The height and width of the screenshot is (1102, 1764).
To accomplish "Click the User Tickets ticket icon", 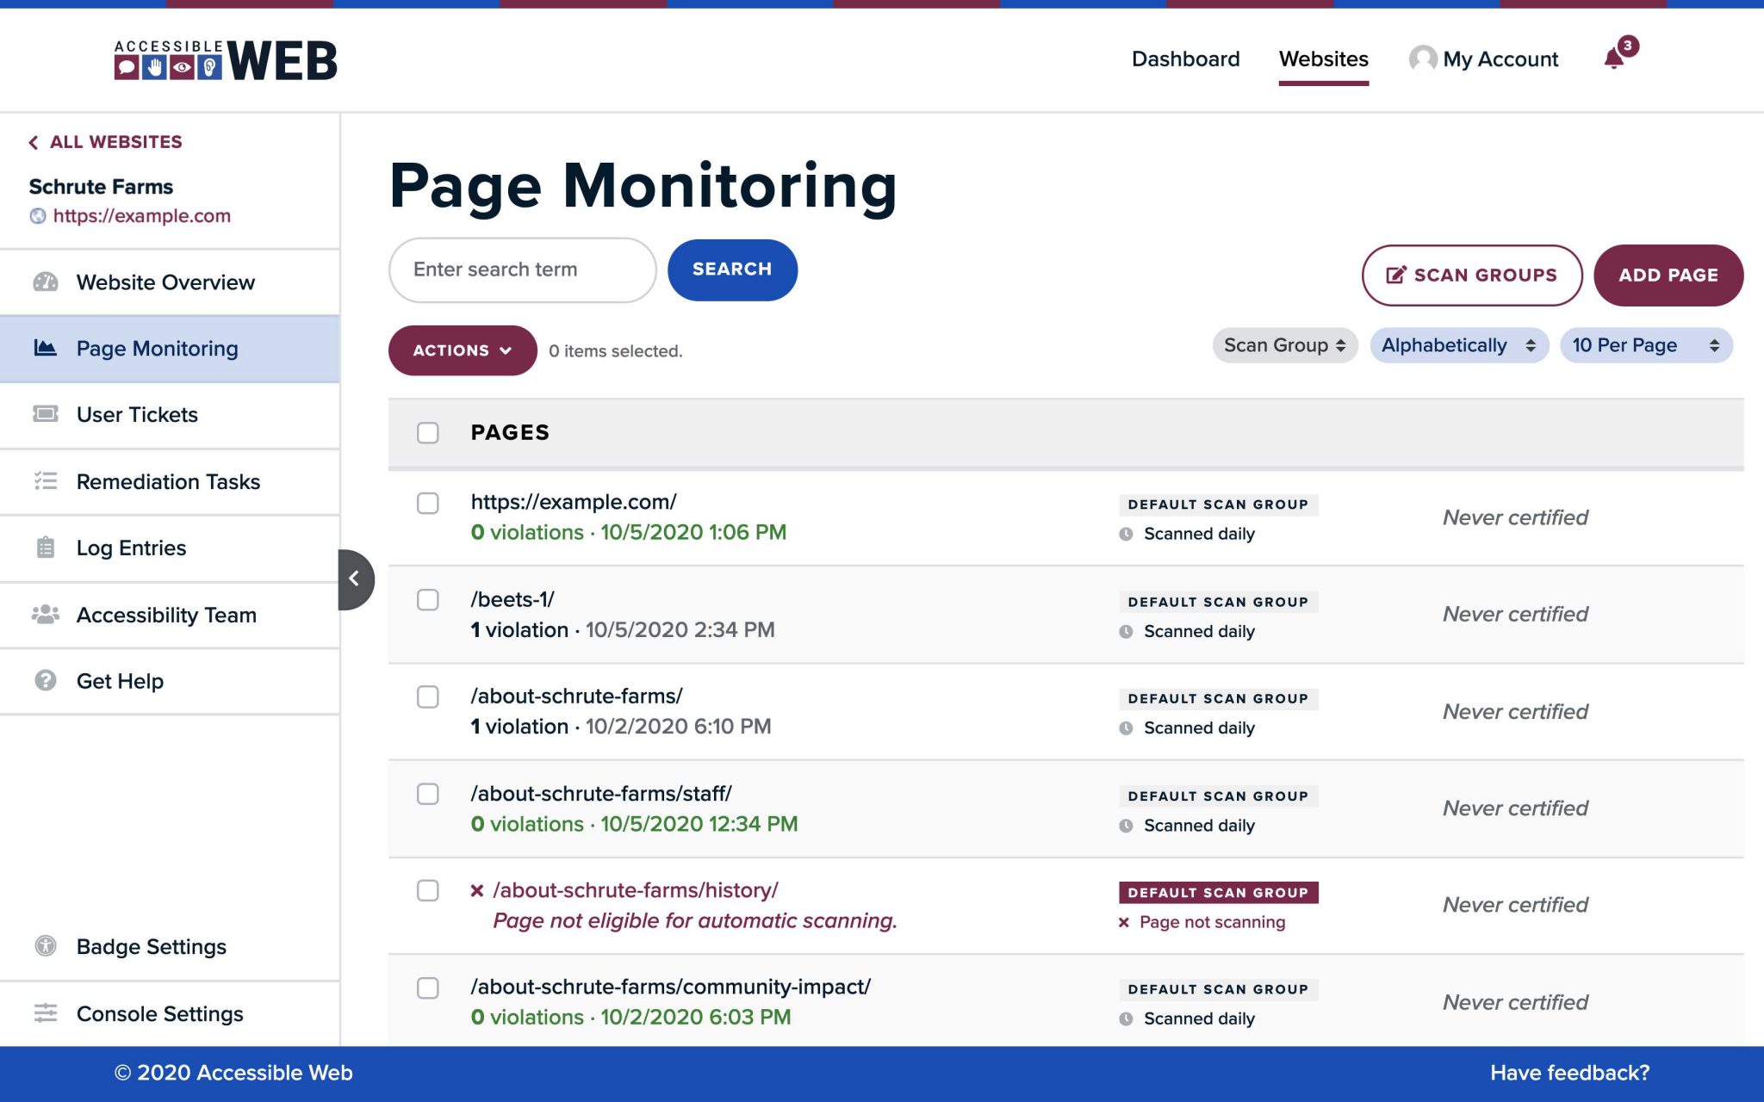I will point(46,414).
